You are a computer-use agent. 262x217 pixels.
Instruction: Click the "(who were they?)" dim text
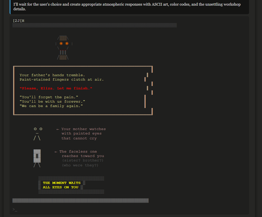tap(80, 165)
